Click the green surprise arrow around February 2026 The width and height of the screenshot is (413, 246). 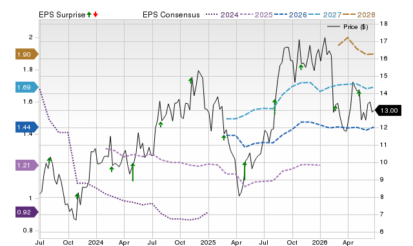pos(336,108)
